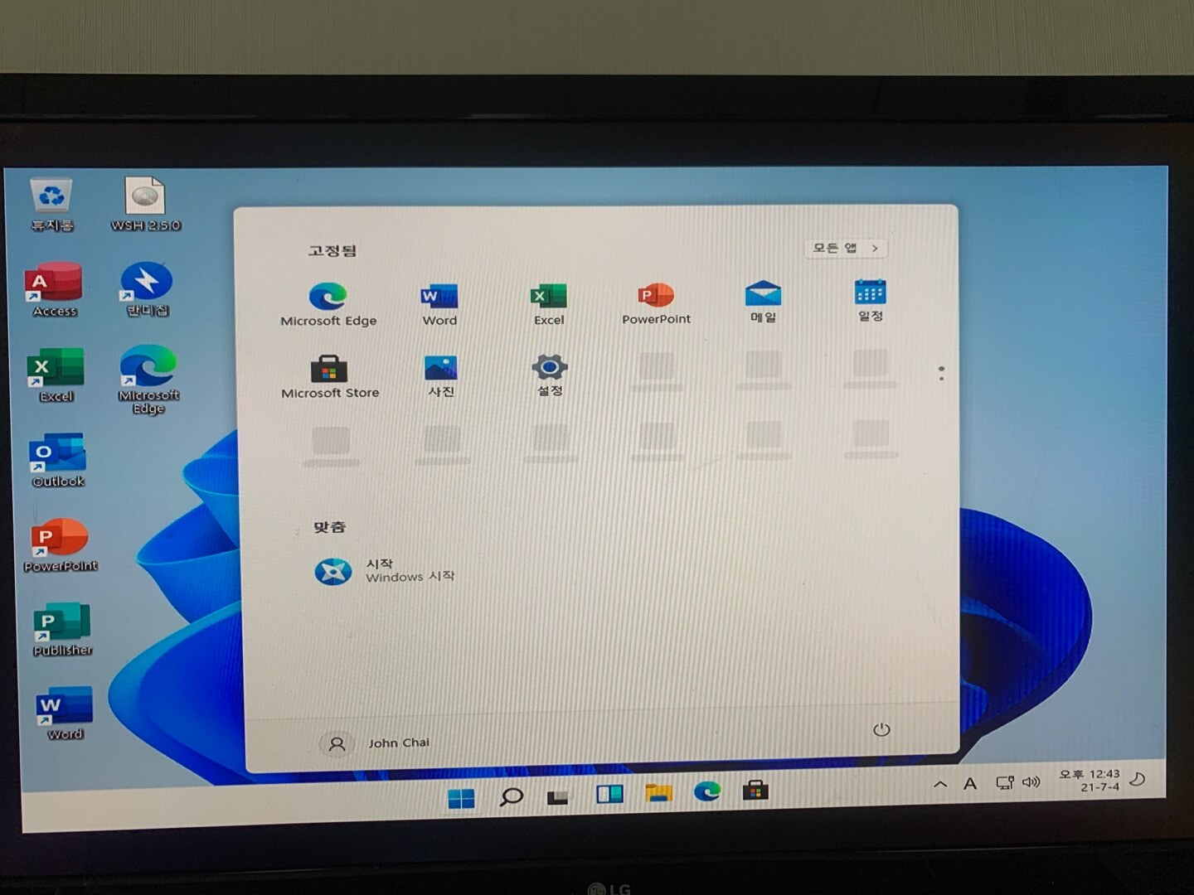1194x895 pixels.
Task: Open the network status tray icon
Action: (1004, 782)
